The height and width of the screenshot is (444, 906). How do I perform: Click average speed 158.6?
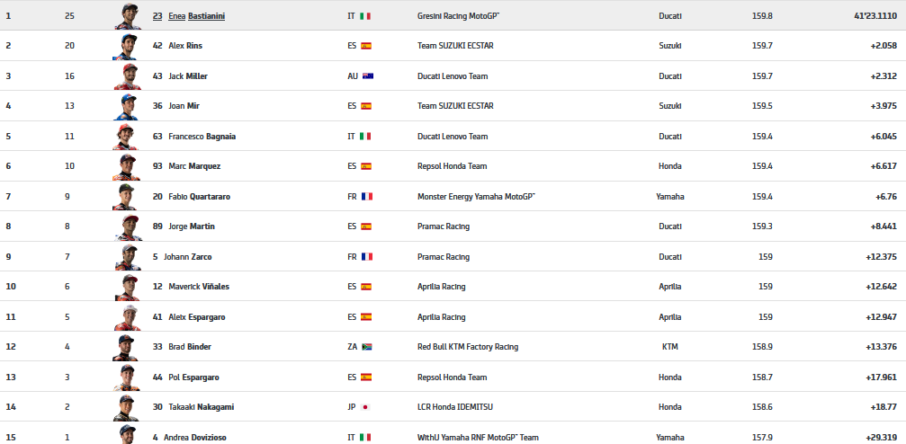[x=763, y=407]
